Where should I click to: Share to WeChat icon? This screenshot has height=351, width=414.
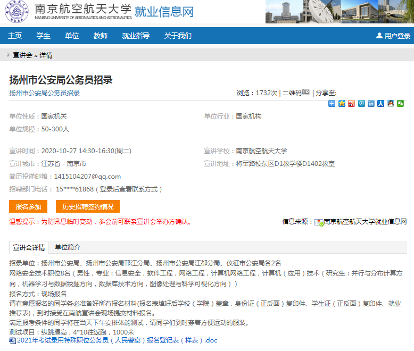tap(400, 104)
